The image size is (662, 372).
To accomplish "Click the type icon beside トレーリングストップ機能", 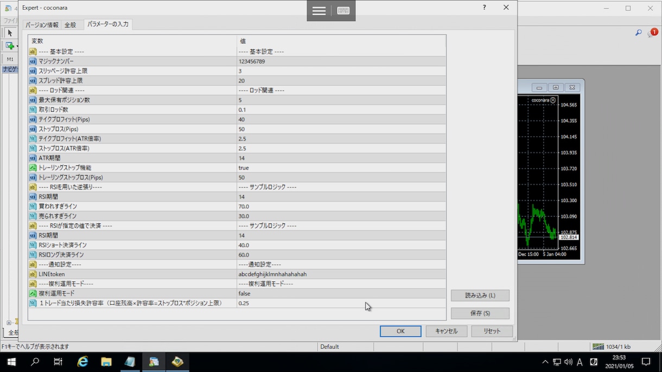I will coord(33,168).
